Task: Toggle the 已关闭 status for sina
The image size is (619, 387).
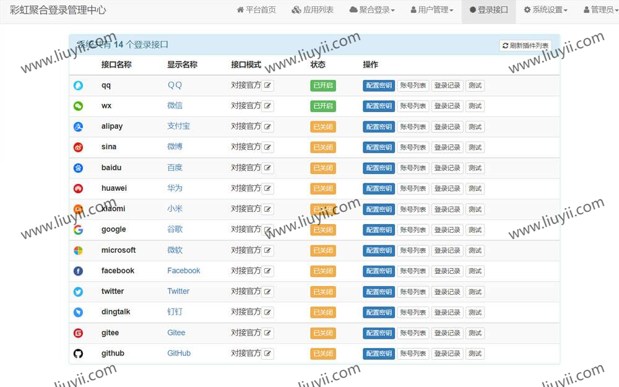Action: click(323, 147)
